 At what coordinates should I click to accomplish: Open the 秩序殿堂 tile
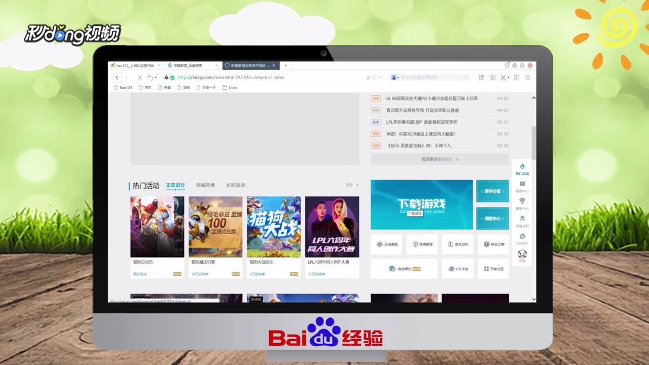click(422, 244)
